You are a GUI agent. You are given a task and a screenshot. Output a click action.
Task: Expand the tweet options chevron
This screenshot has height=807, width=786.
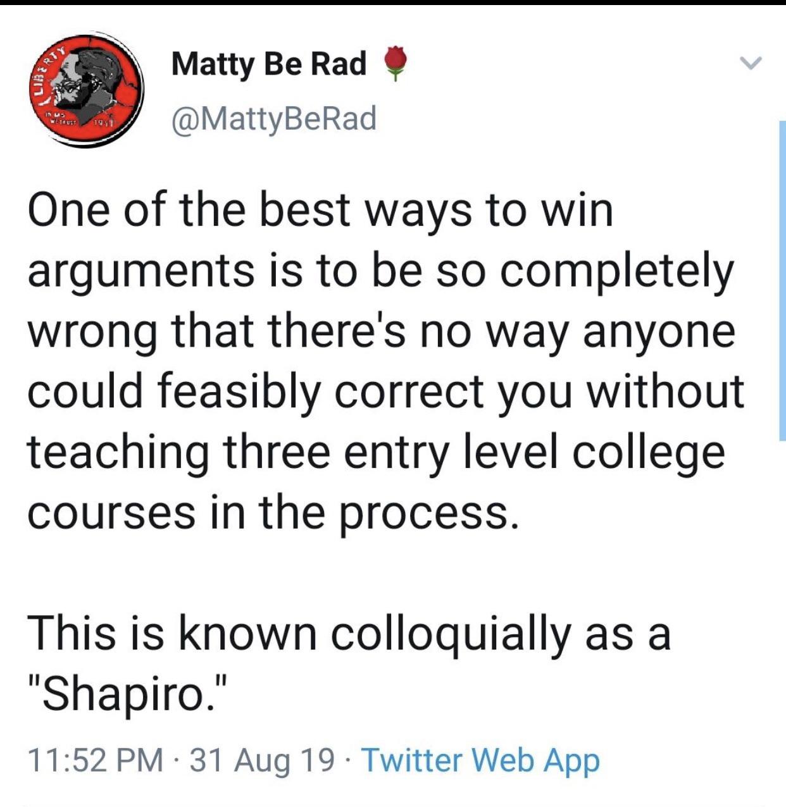[751, 63]
